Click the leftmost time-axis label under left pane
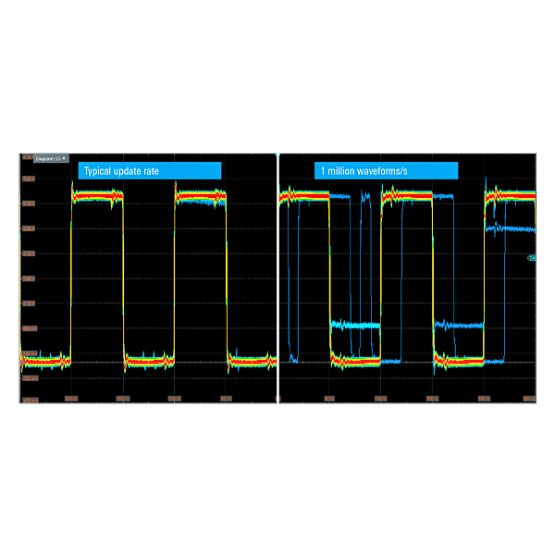555x555 pixels. click(x=71, y=399)
